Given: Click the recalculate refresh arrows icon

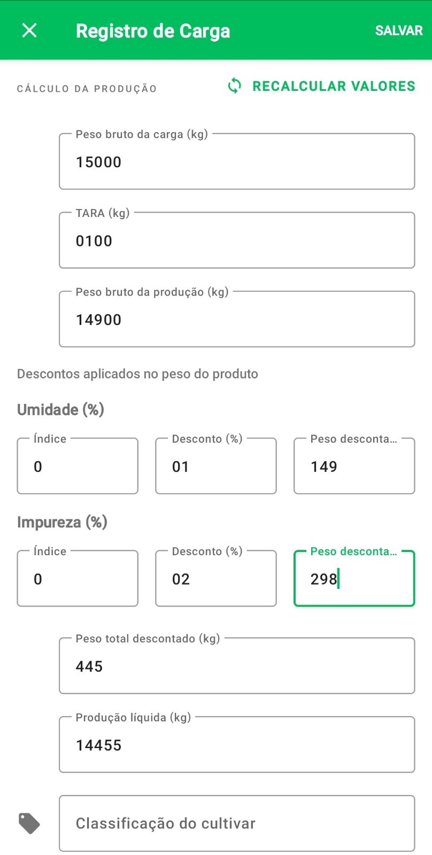Looking at the screenshot, I should click(235, 86).
